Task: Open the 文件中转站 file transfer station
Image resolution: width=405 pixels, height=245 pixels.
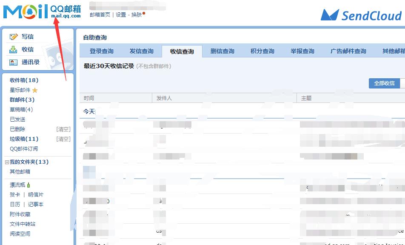Action: pyautogui.click(x=22, y=224)
